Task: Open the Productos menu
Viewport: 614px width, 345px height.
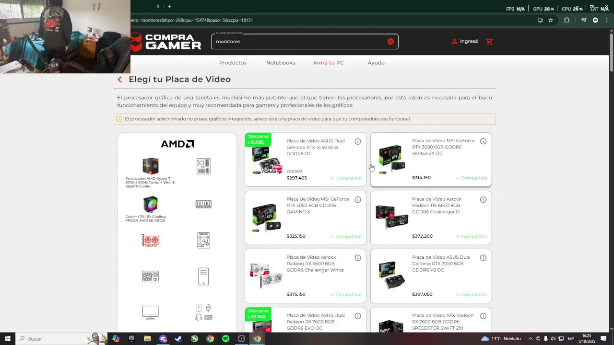Action: pyautogui.click(x=233, y=63)
